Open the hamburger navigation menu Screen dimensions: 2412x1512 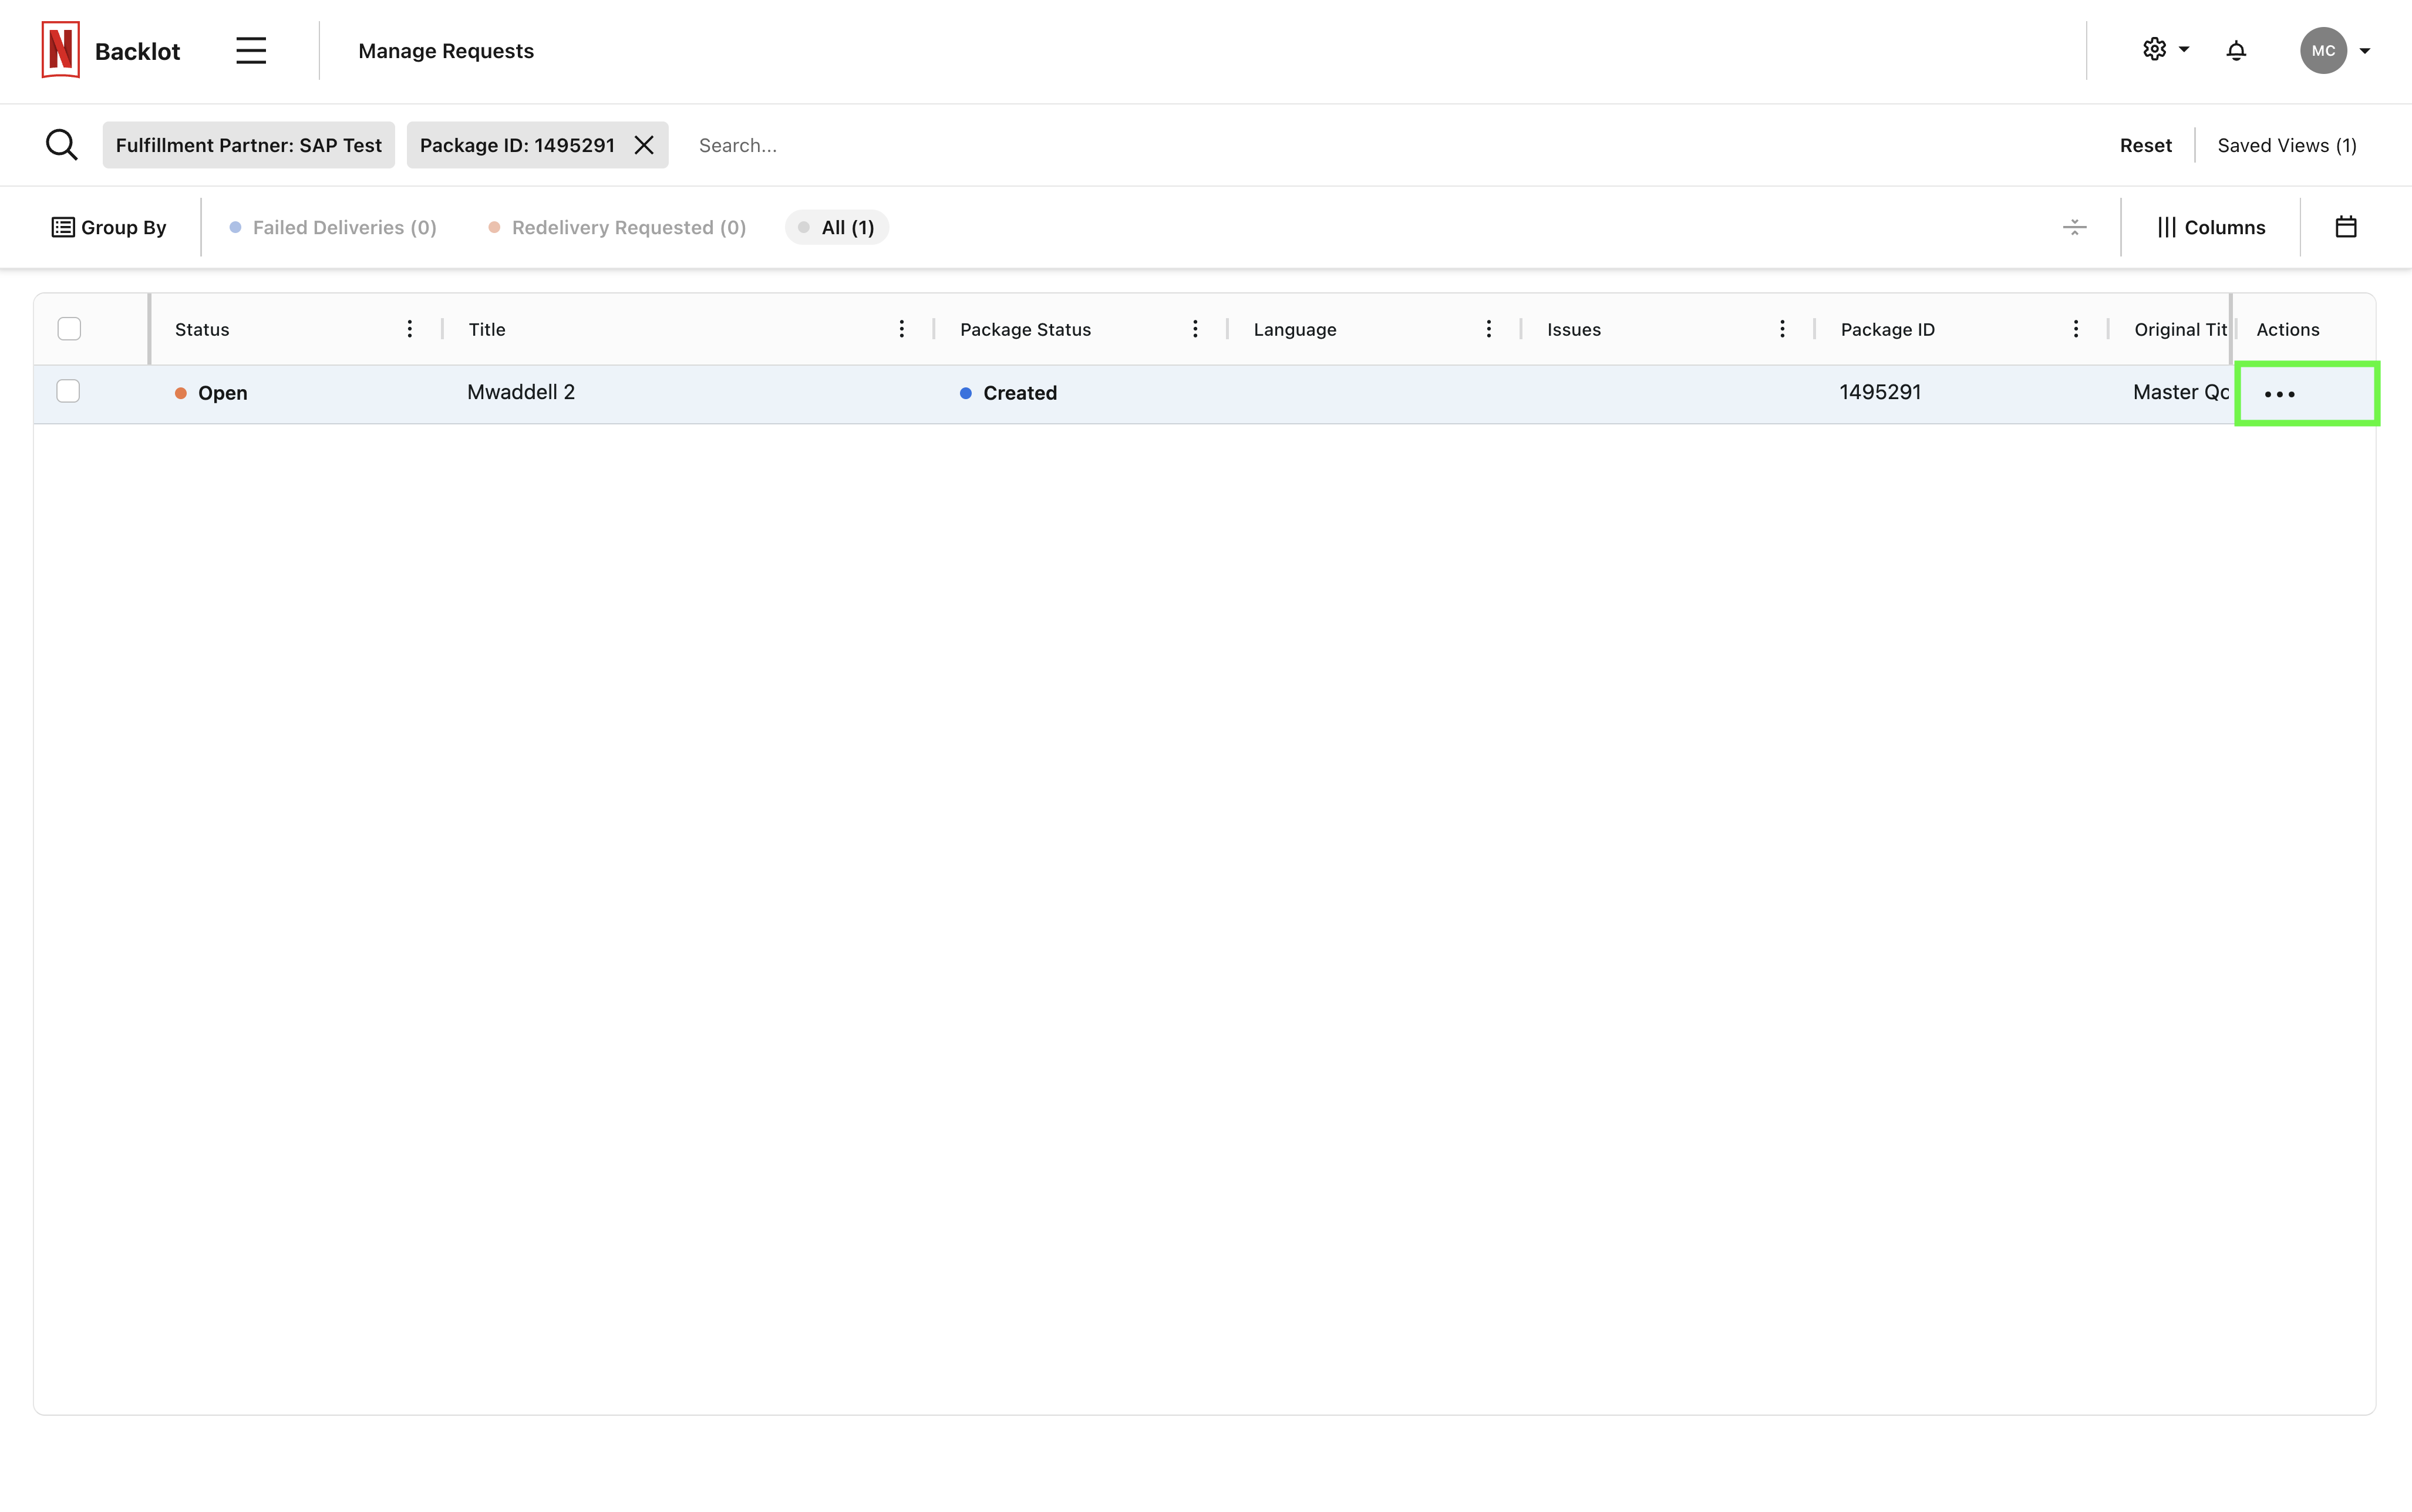(x=251, y=51)
